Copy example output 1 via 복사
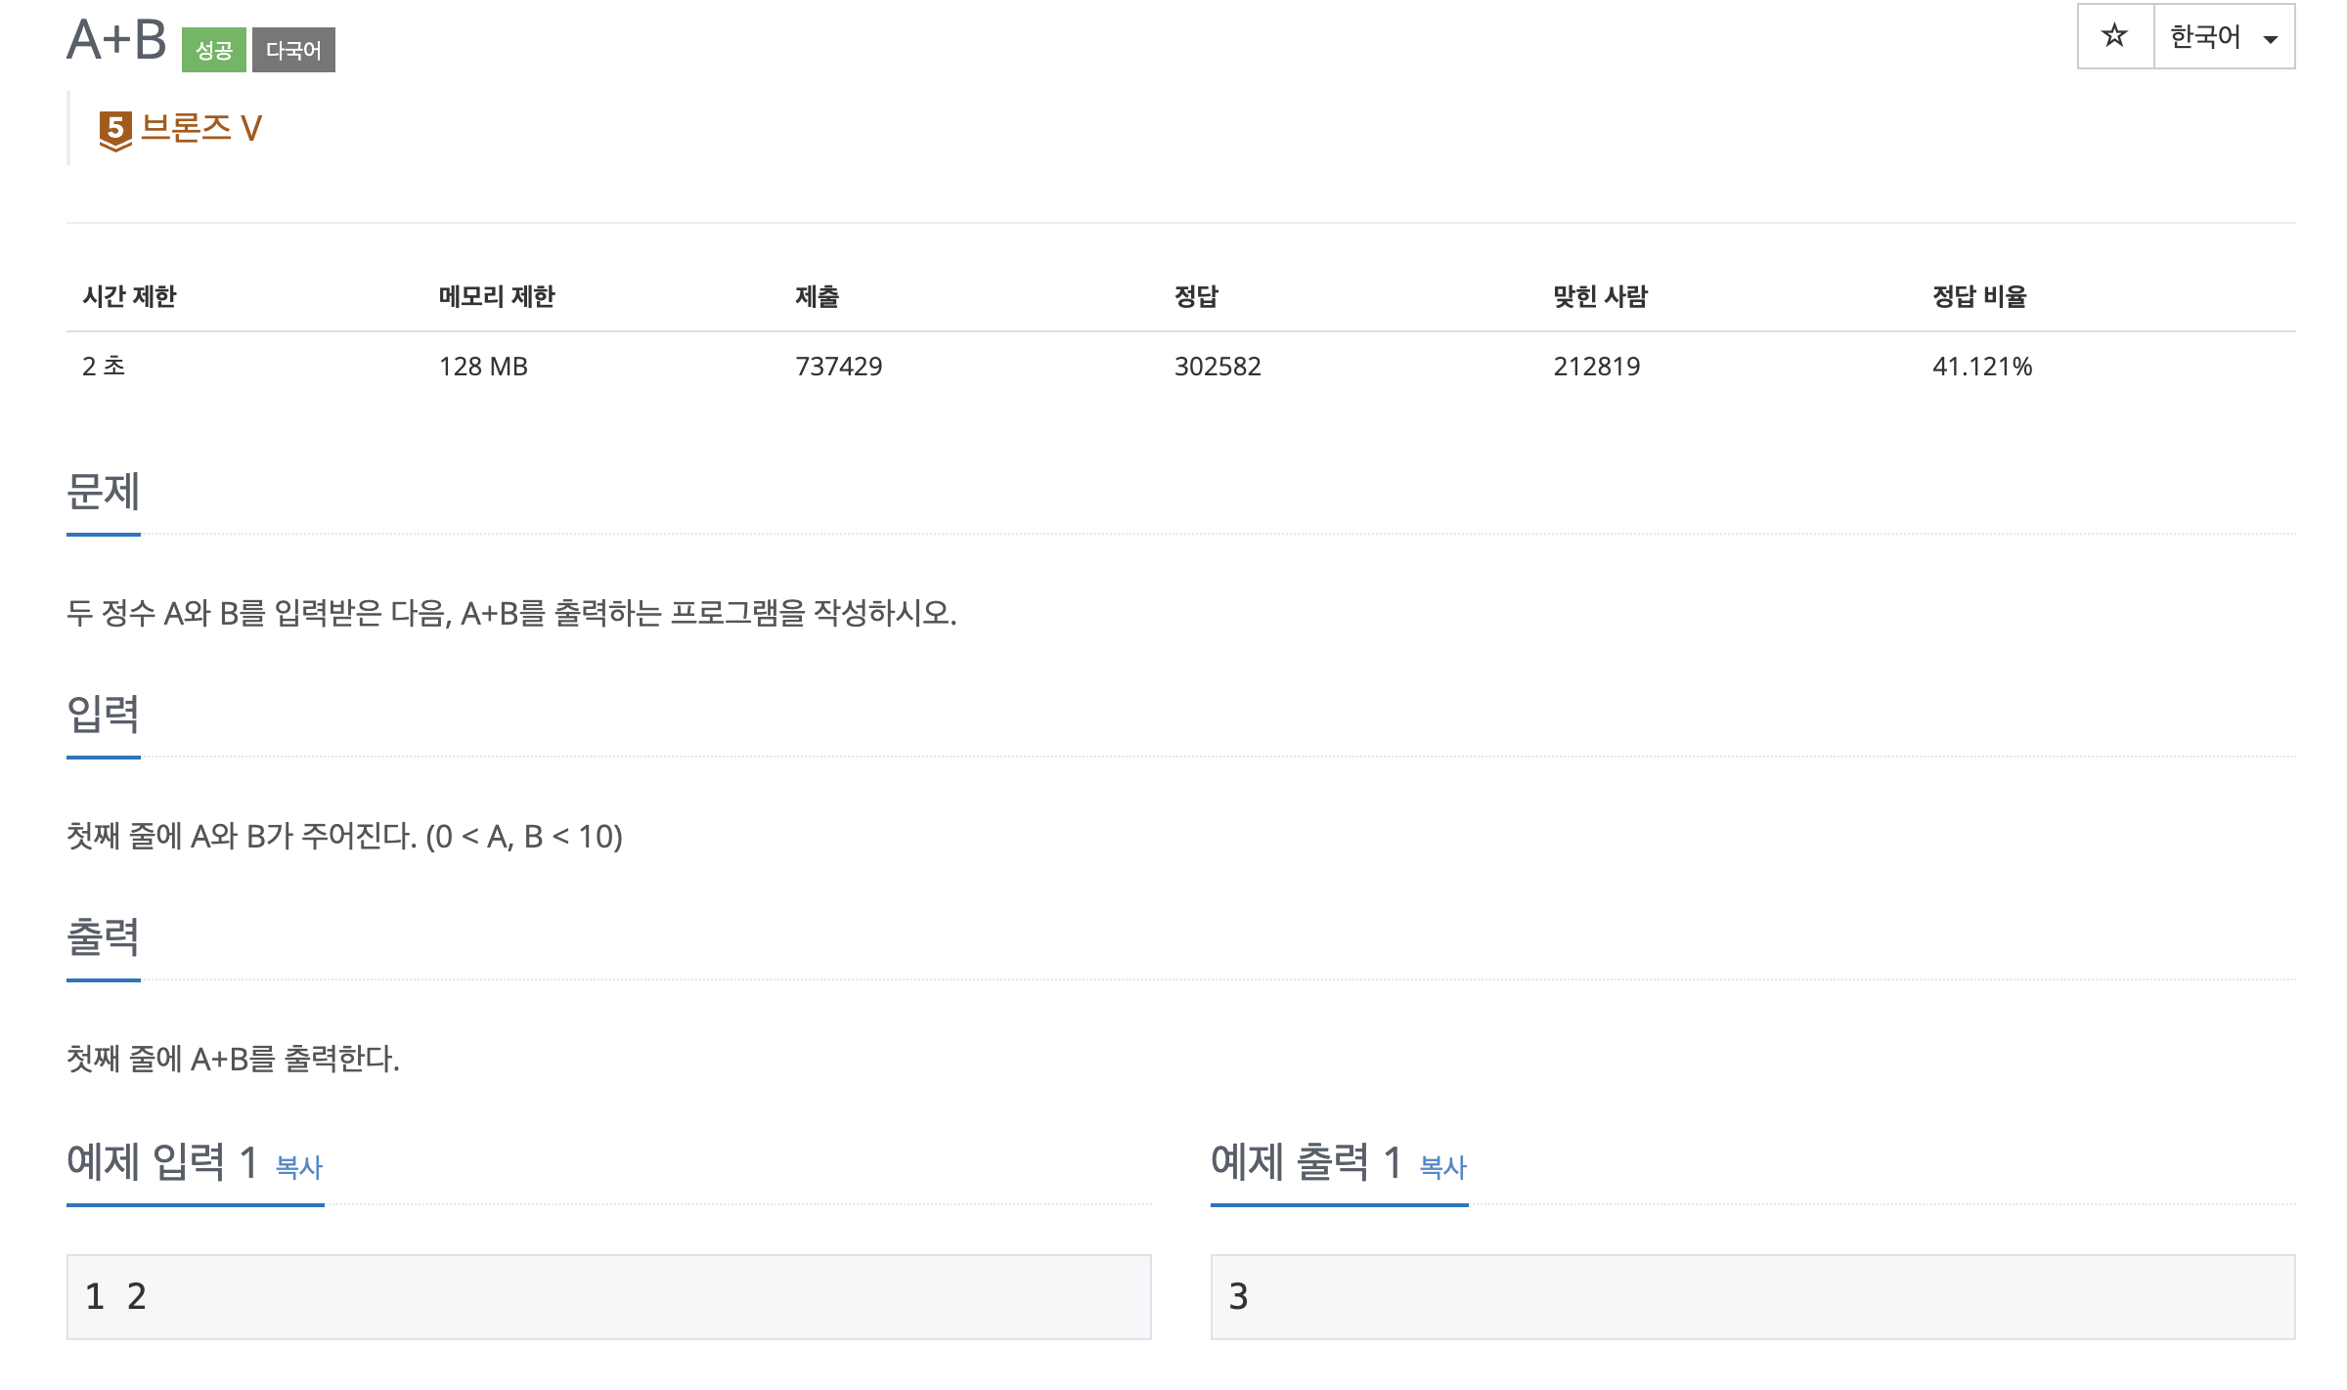2347x1390 pixels. click(1443, 1166)
